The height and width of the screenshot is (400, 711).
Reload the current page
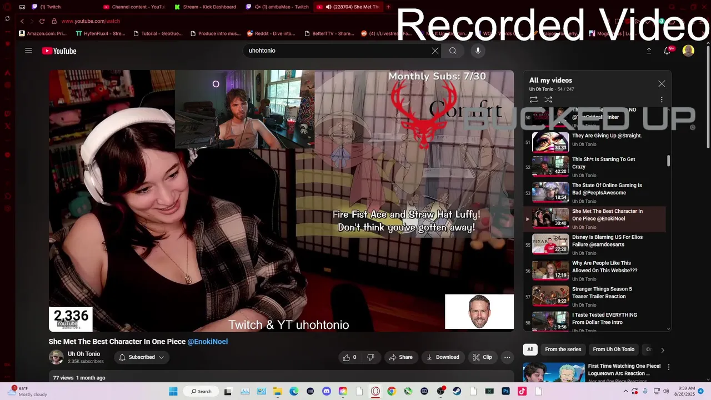pyautogui.click(x=42, y=21)
